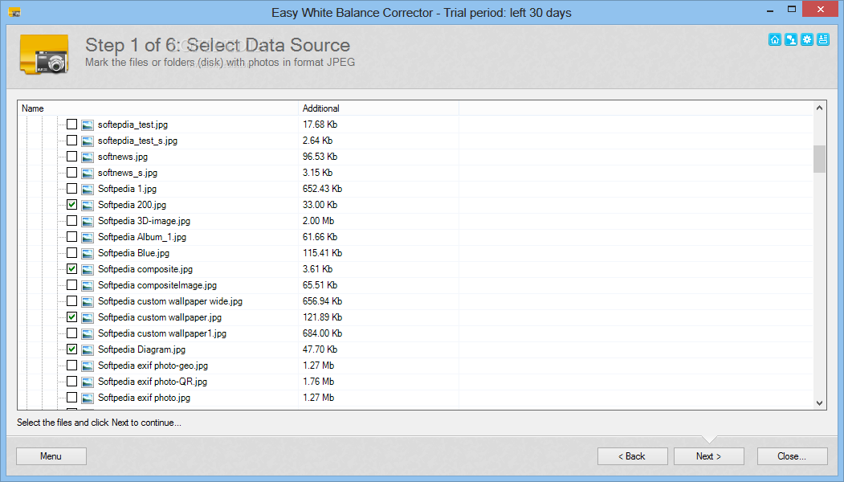
Task: Click the 652.43 Kb size cell
Action: (322, 189)
